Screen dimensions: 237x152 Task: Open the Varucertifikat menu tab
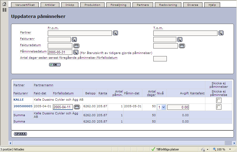25,5
